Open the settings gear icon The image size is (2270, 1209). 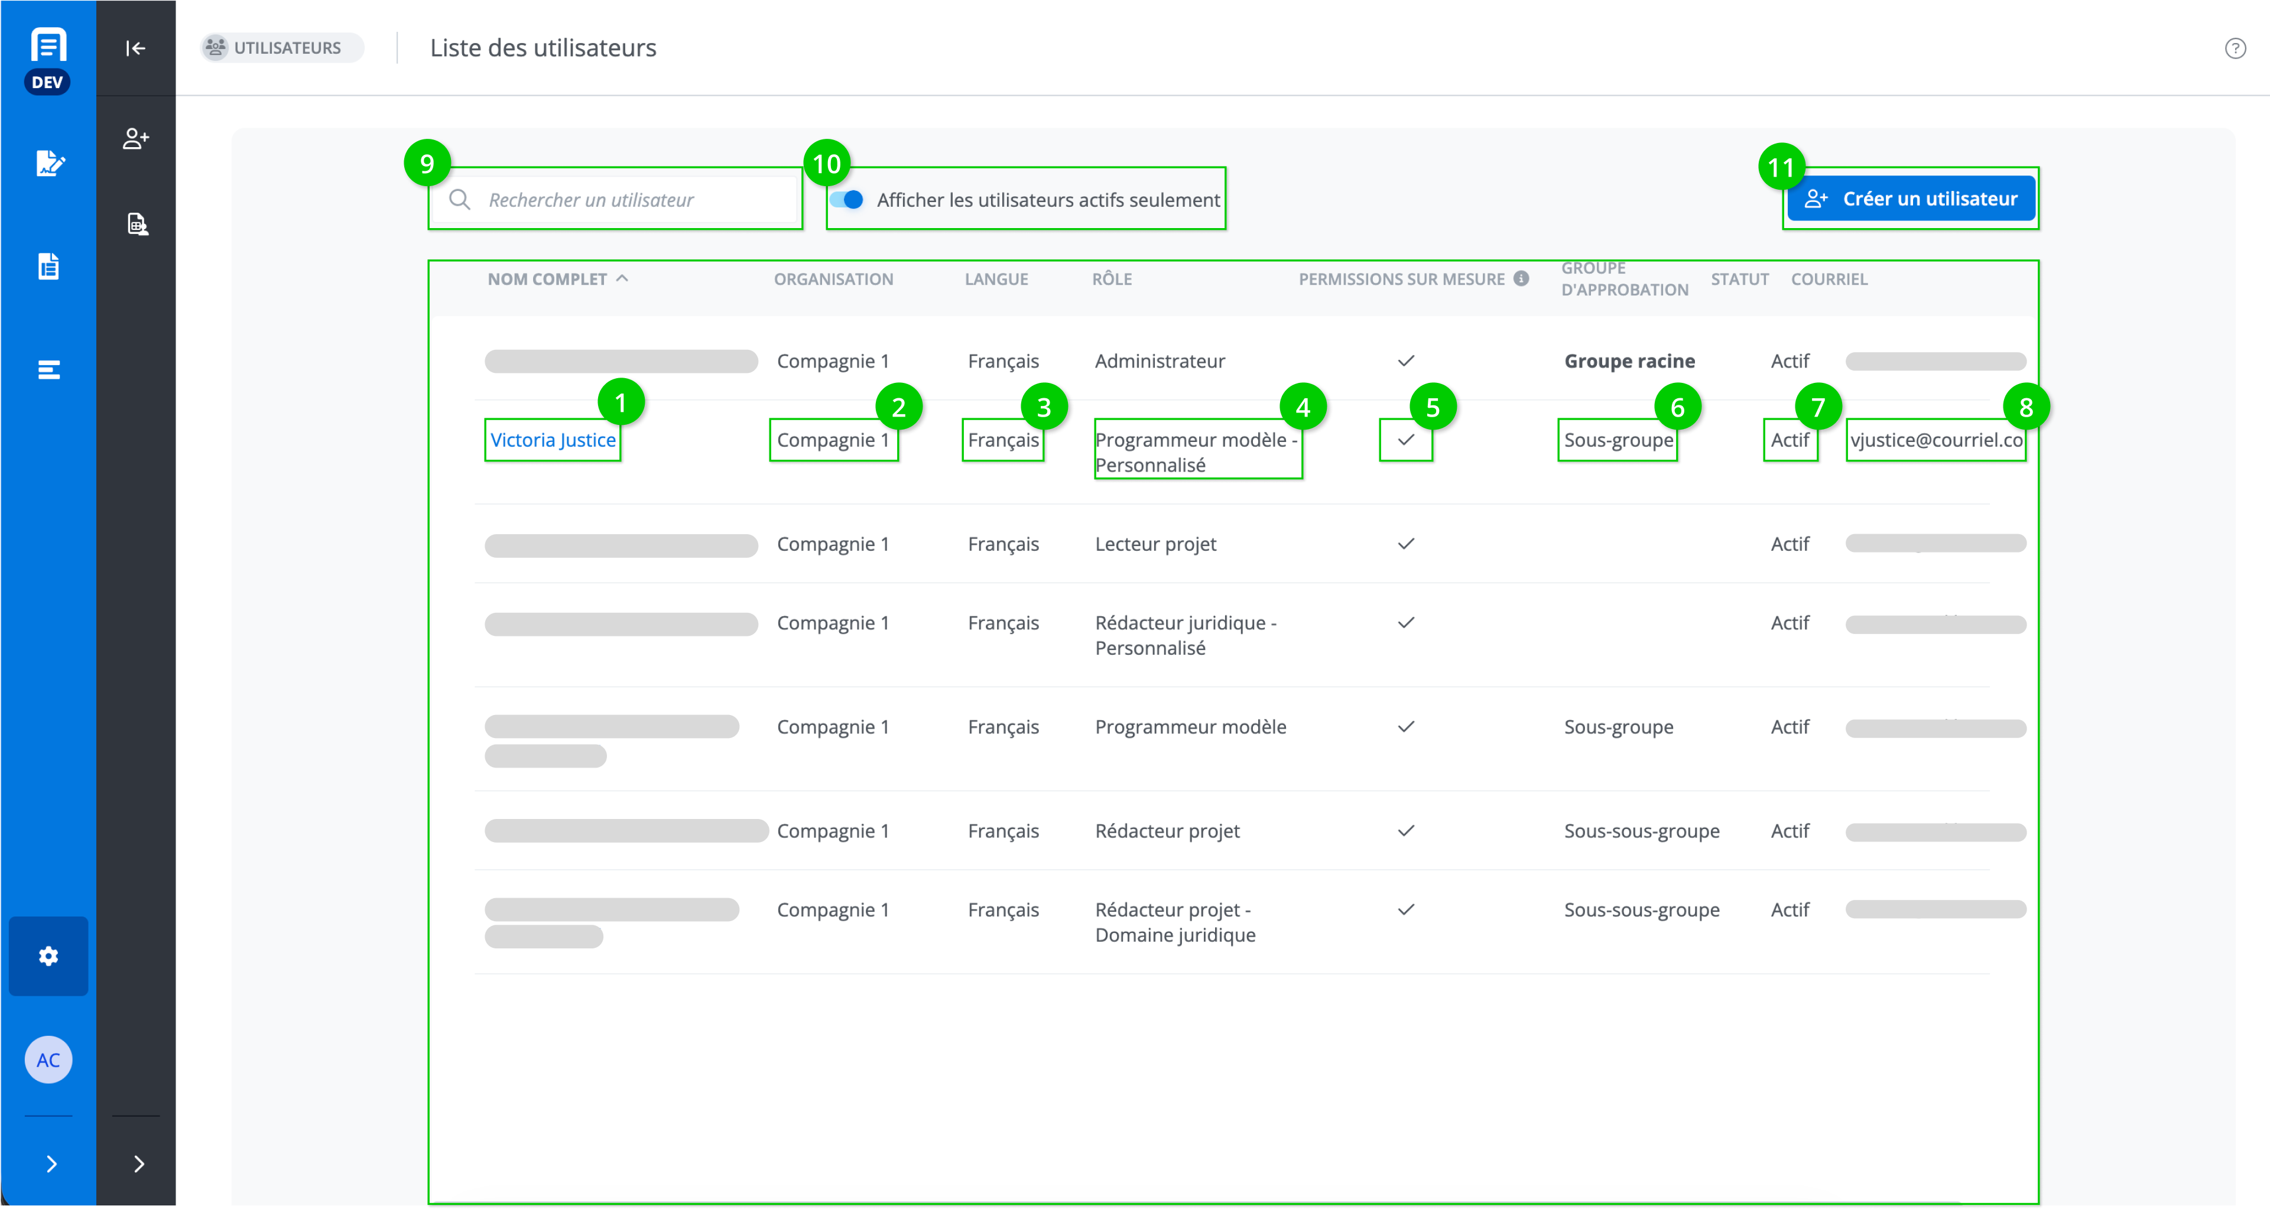tap(48, 956)
